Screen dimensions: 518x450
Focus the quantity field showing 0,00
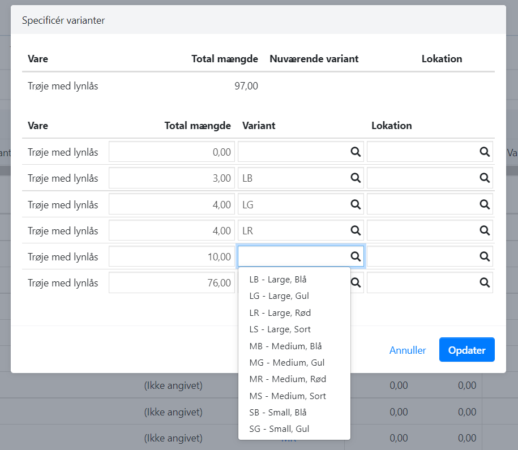171,152
